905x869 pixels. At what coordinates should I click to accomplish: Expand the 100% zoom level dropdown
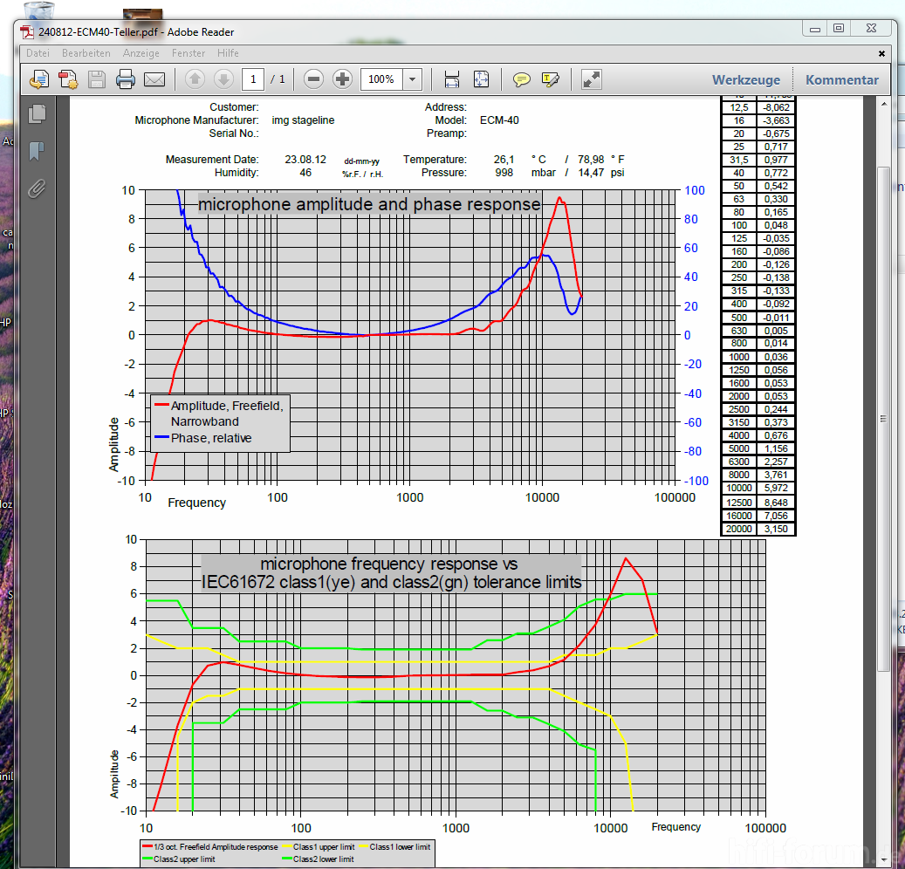coord(413,79)
